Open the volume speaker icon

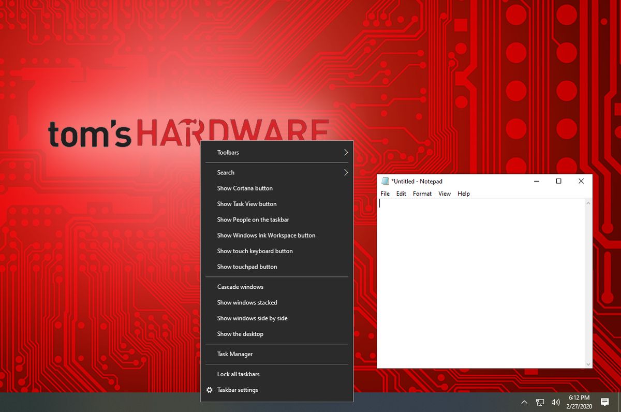click(x=555, y=402)
